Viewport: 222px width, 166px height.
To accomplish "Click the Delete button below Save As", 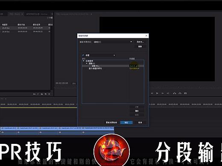I will [140, 46].
